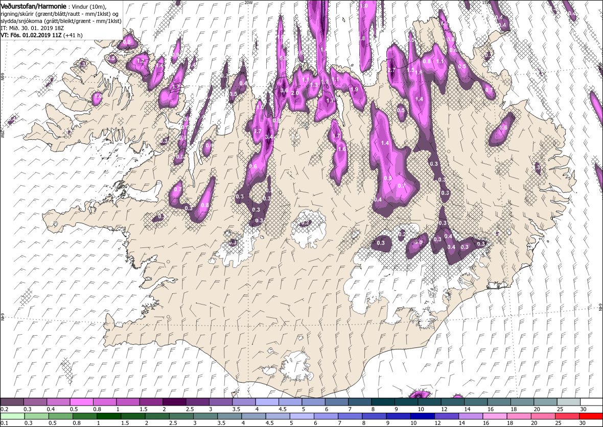Pick top-row legend swatch between 0.3 and 0.4
Screen dimensions: 603x427
35,401
